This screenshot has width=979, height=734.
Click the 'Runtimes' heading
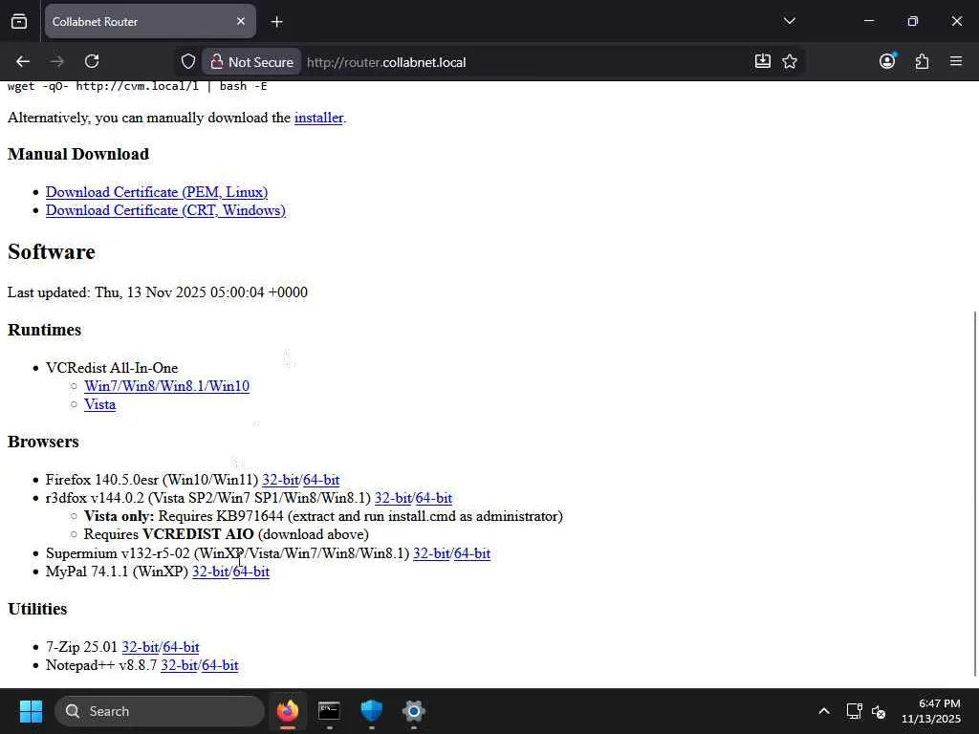tap(44, 330)
